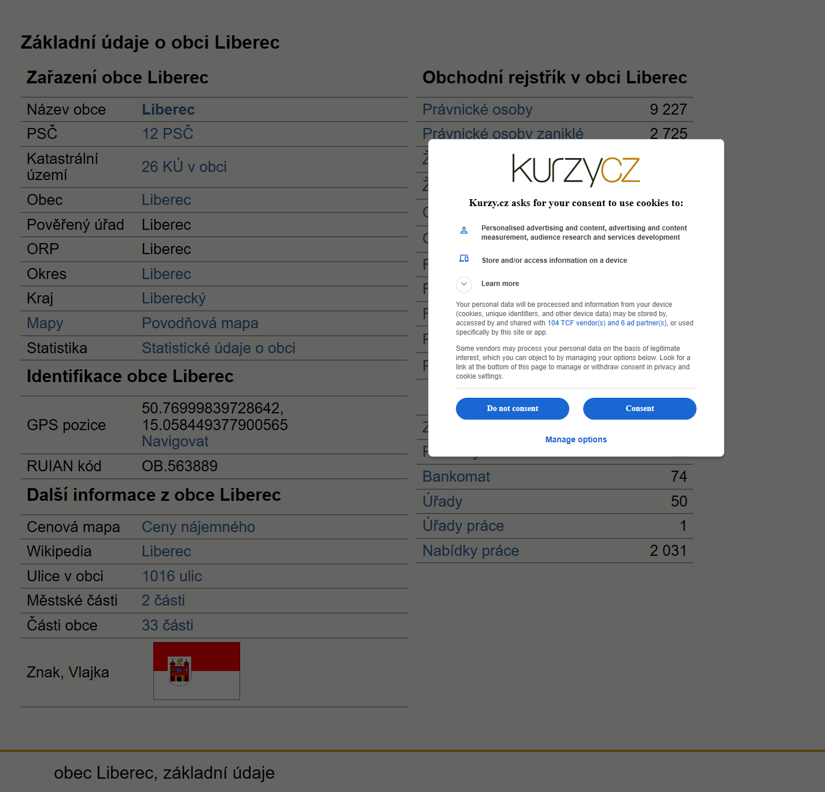
Task: Click the 74 Bankomat count
Action: coord(679,476)
